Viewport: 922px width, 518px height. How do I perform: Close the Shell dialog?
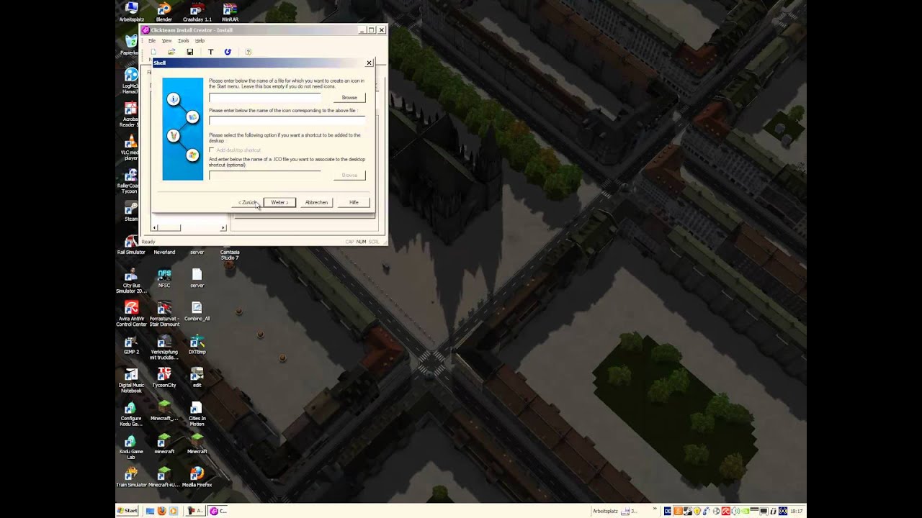(x=369, y=63)
